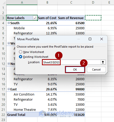Maximize the Move PivotTable dialog
The height and width of the screenshot is (122, 114).
coord(90,39)
